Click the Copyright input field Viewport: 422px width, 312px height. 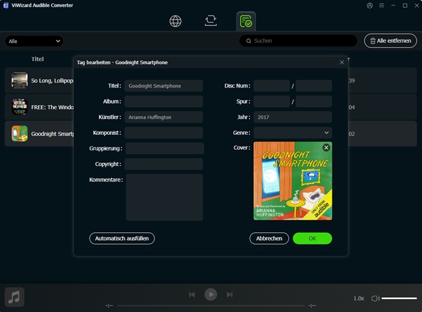pos(164,164)
